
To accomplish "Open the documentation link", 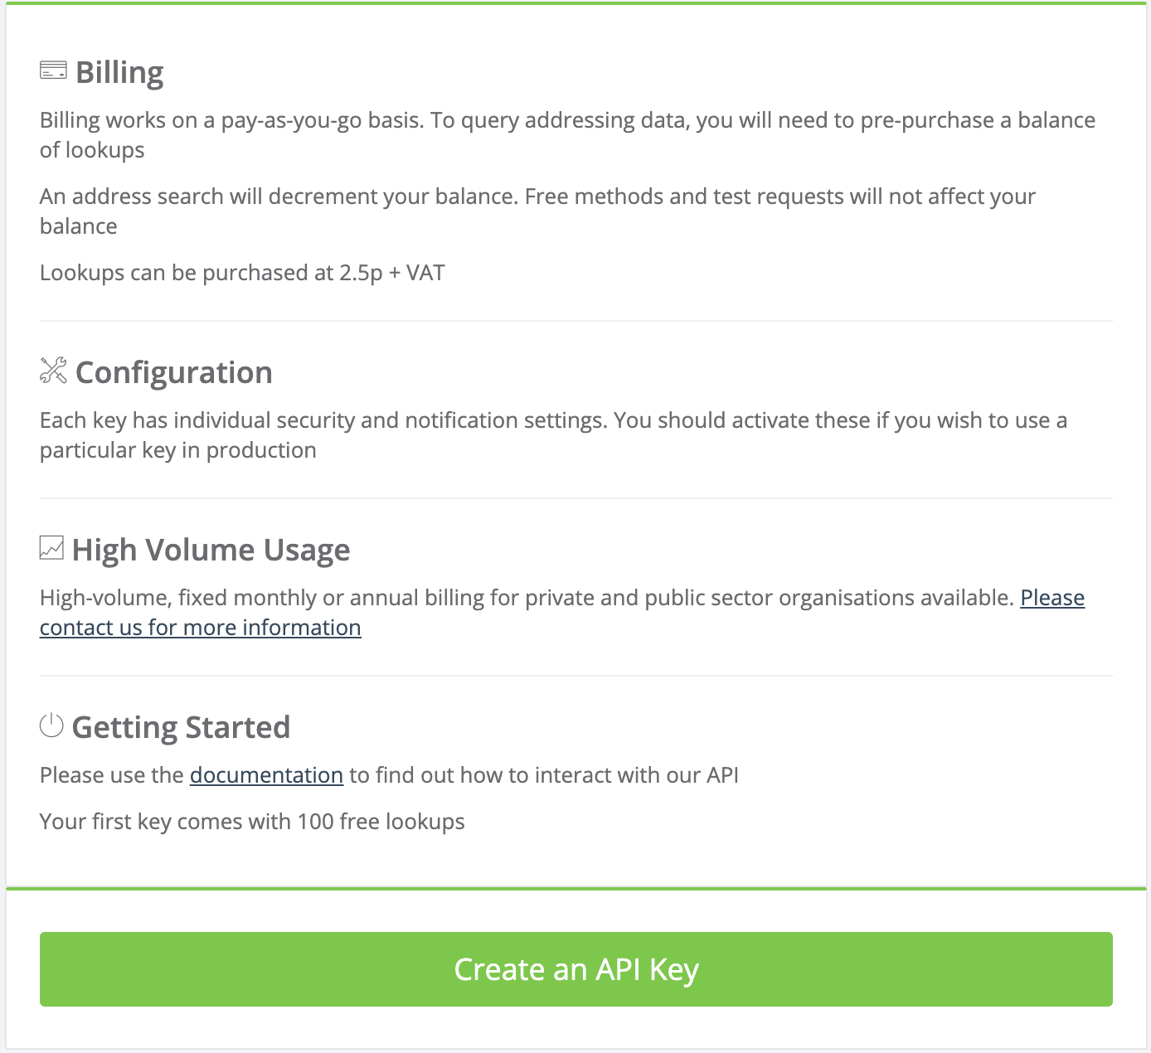I will coord(266,775).
